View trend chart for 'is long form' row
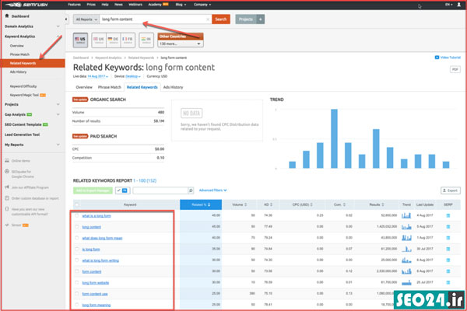 [x=406, y=249]
